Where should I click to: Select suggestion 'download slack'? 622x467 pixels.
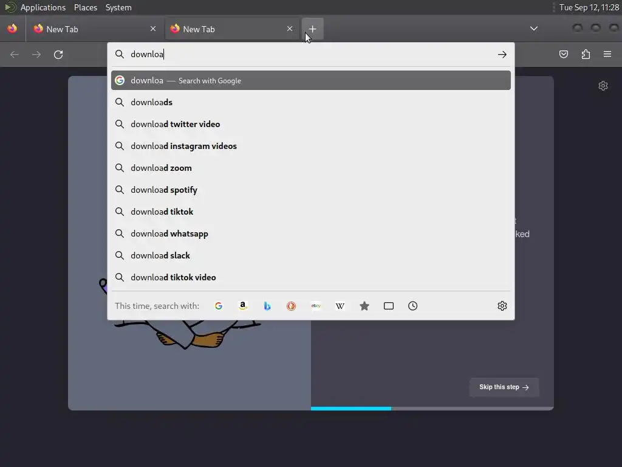pos(311,255)
